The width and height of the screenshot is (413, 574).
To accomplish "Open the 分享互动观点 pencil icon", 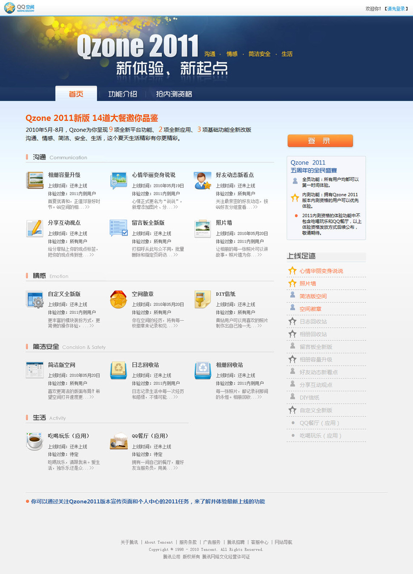I will [34, 228].
